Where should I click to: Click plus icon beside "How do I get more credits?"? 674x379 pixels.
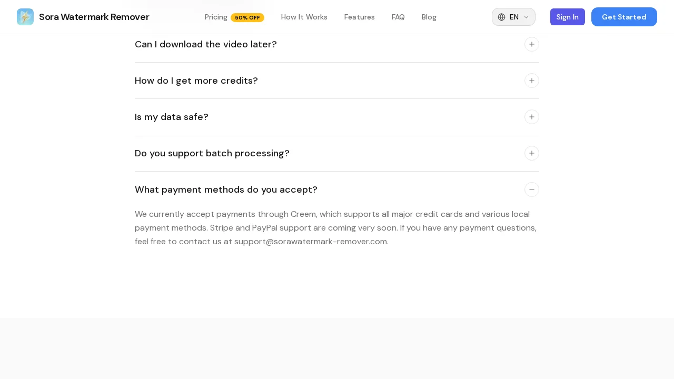(x=531, y=81)
